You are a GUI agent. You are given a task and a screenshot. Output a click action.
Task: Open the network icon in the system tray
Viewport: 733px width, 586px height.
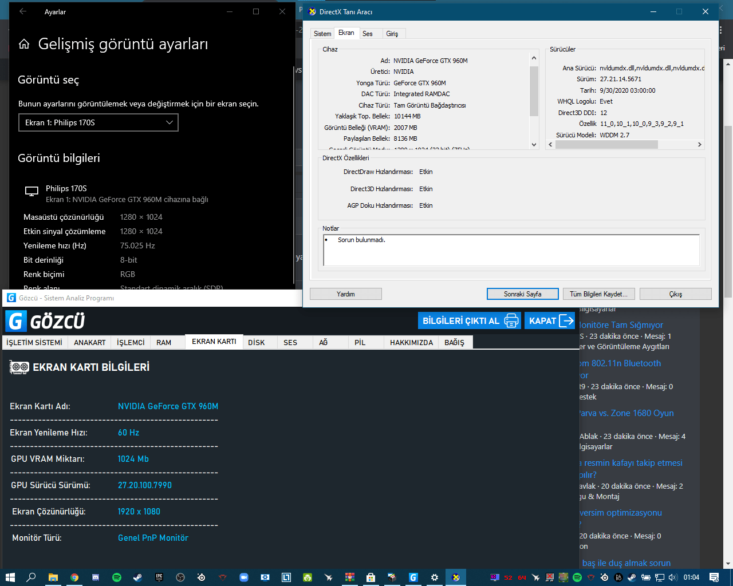[x=660, y=577]
